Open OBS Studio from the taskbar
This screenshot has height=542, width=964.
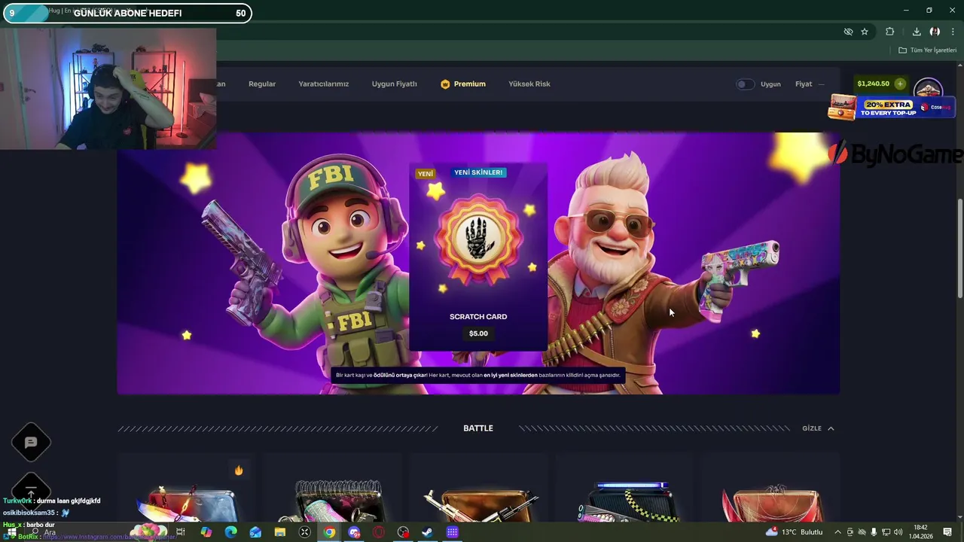(403, 532)
